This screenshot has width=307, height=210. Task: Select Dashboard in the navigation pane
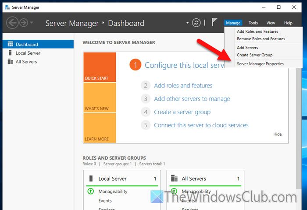click(x=38, y=44)
